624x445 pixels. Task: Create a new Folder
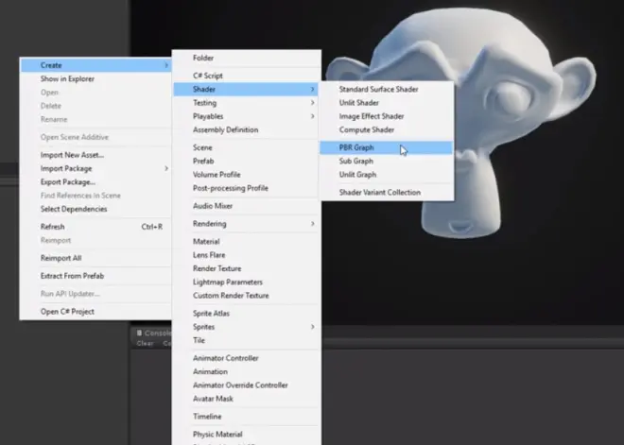point(247,58)
